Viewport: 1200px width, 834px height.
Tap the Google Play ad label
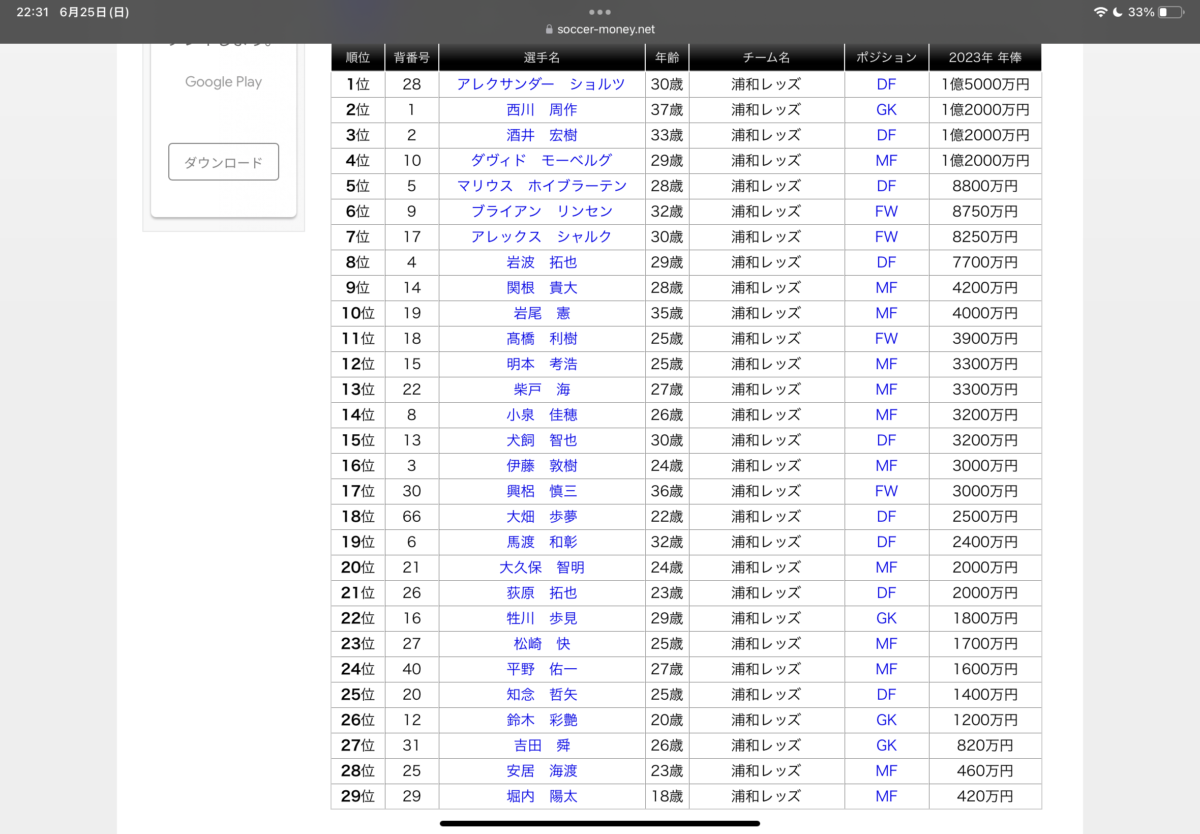click(x=223, y=81)
